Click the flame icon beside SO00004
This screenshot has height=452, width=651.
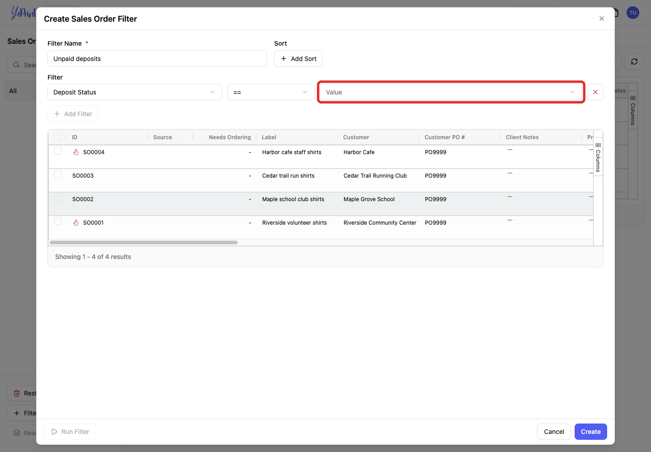click(x=76, y=152)
